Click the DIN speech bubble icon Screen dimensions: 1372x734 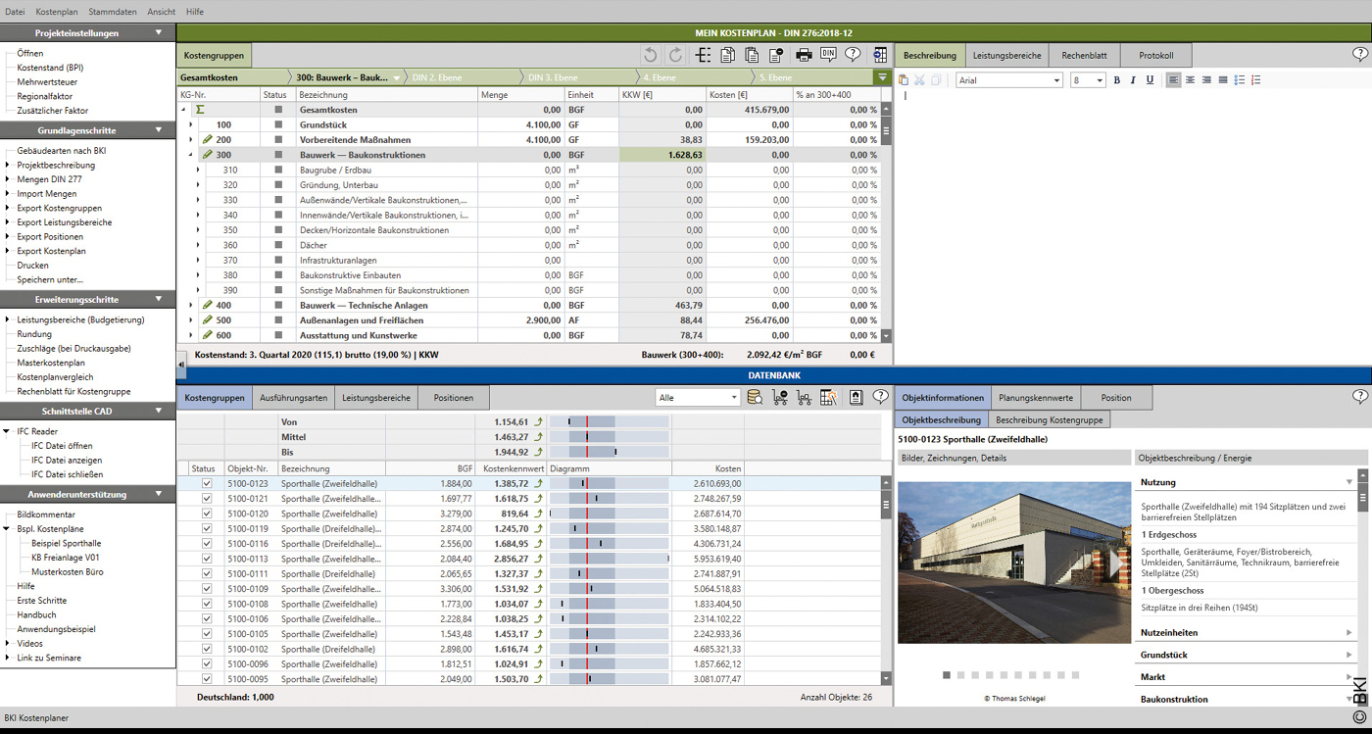(x=828, y=55)
